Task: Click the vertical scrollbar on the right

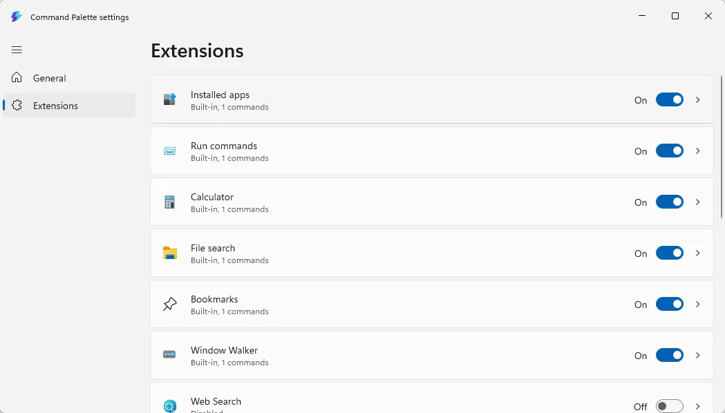Action: [x=722, y=145]
